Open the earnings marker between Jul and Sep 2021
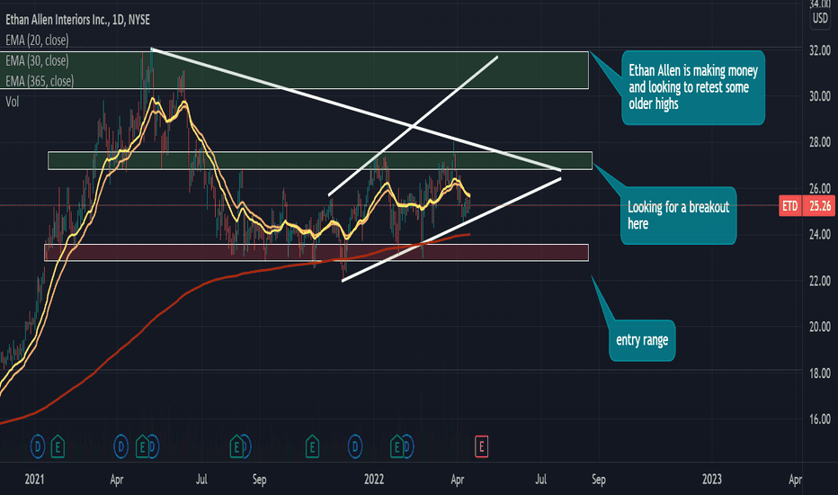Image resolution: width=838 pixels, height=495 pixels. tap(236, 446)
